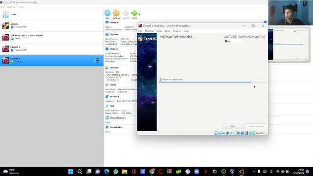Image resolution: width=313 pixels, height=176 pixels.
Task: Click the OBS Studio taskbar icon
Action: tap(224, 172)
